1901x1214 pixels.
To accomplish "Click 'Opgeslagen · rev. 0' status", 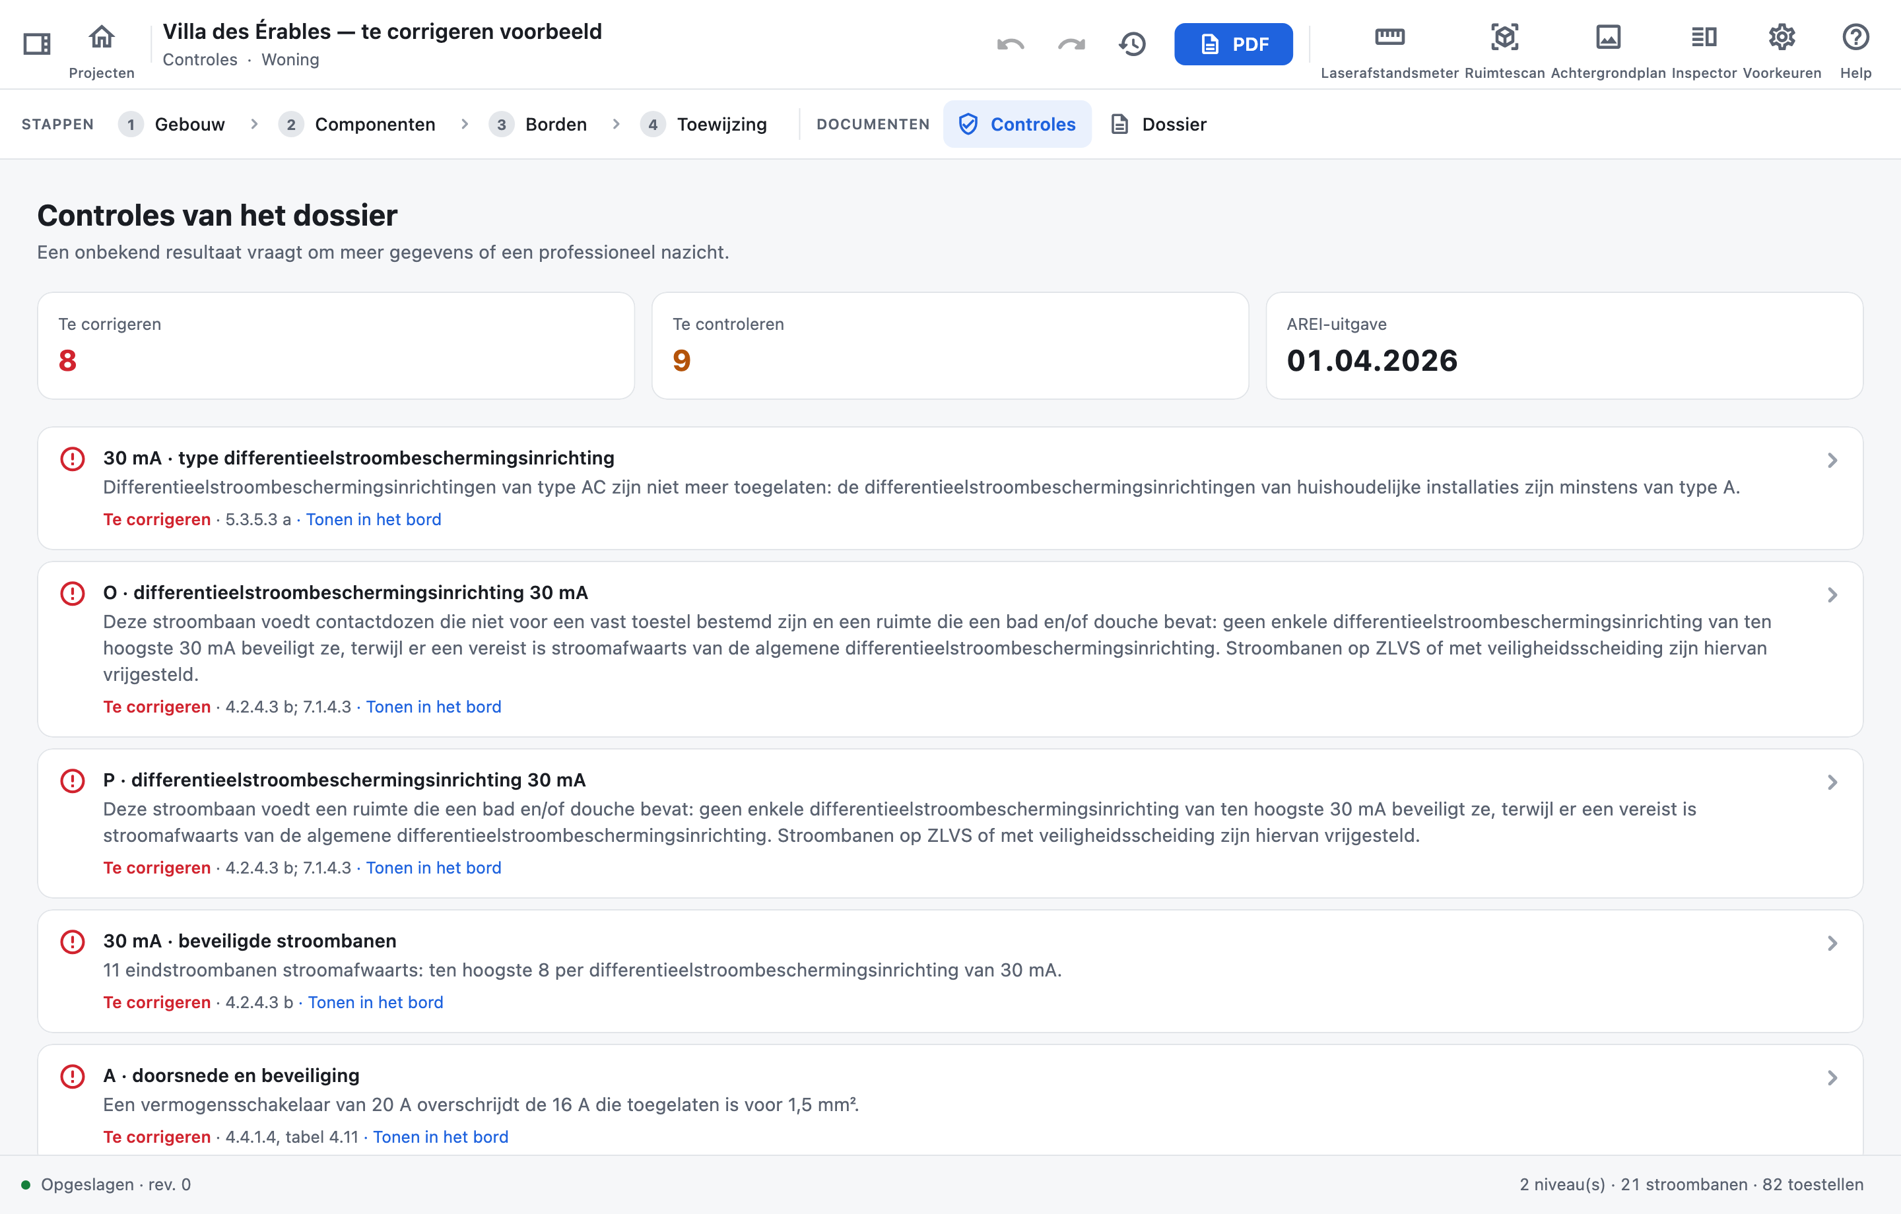I will point(116,1184).
